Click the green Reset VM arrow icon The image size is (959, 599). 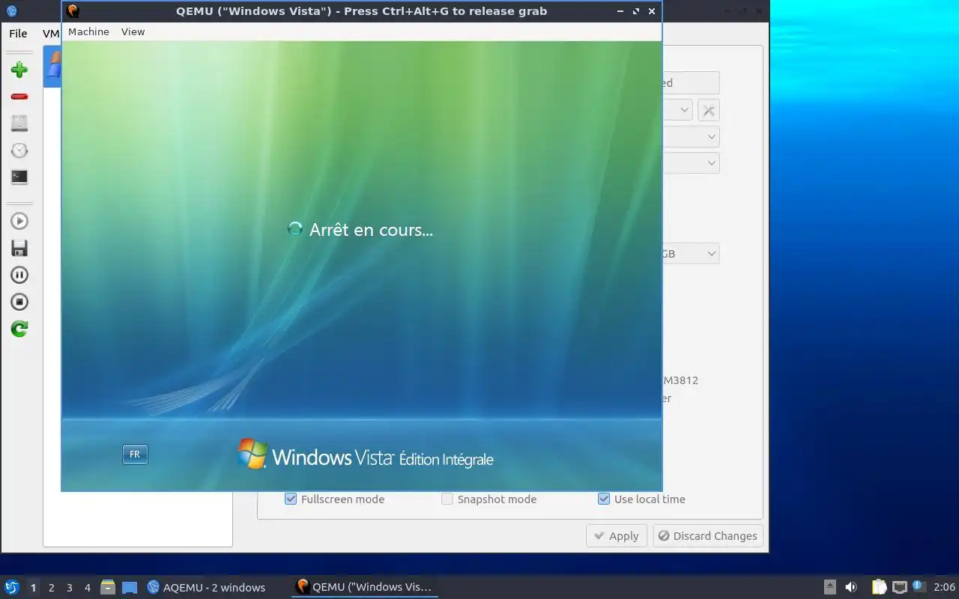19,329
